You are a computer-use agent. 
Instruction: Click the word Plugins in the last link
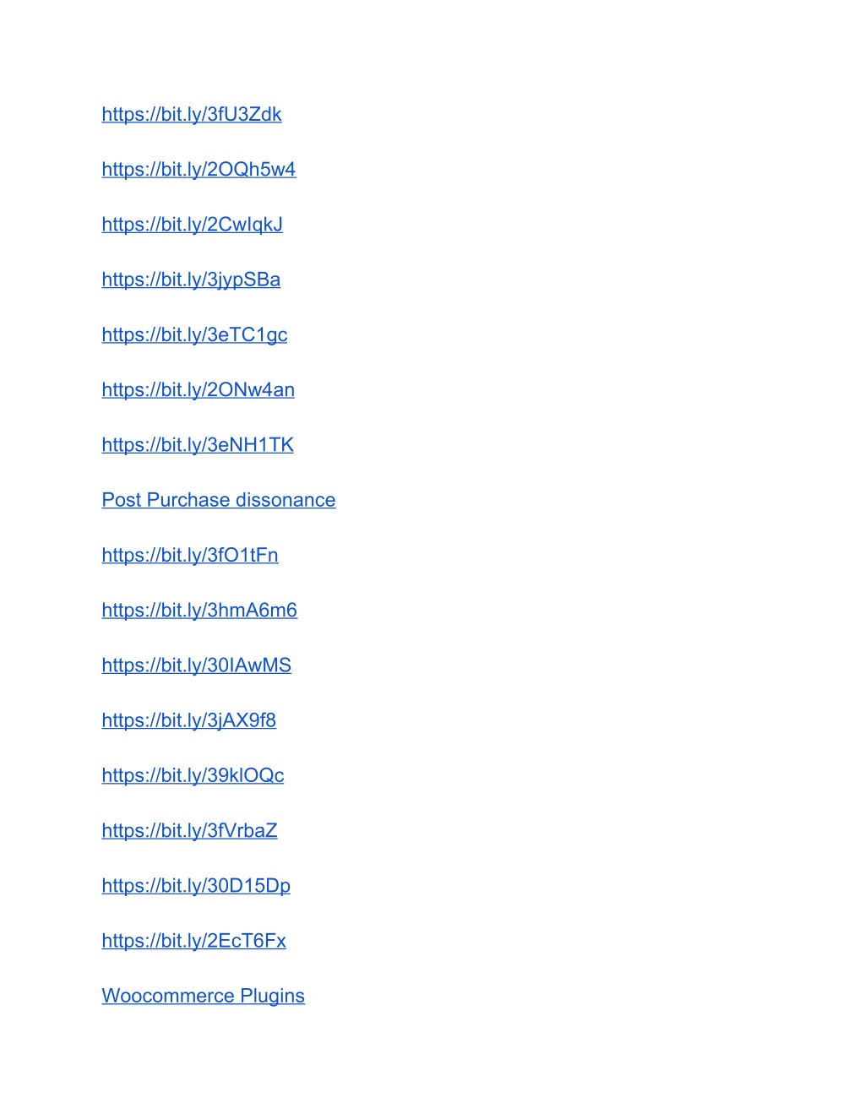point(272,997)
